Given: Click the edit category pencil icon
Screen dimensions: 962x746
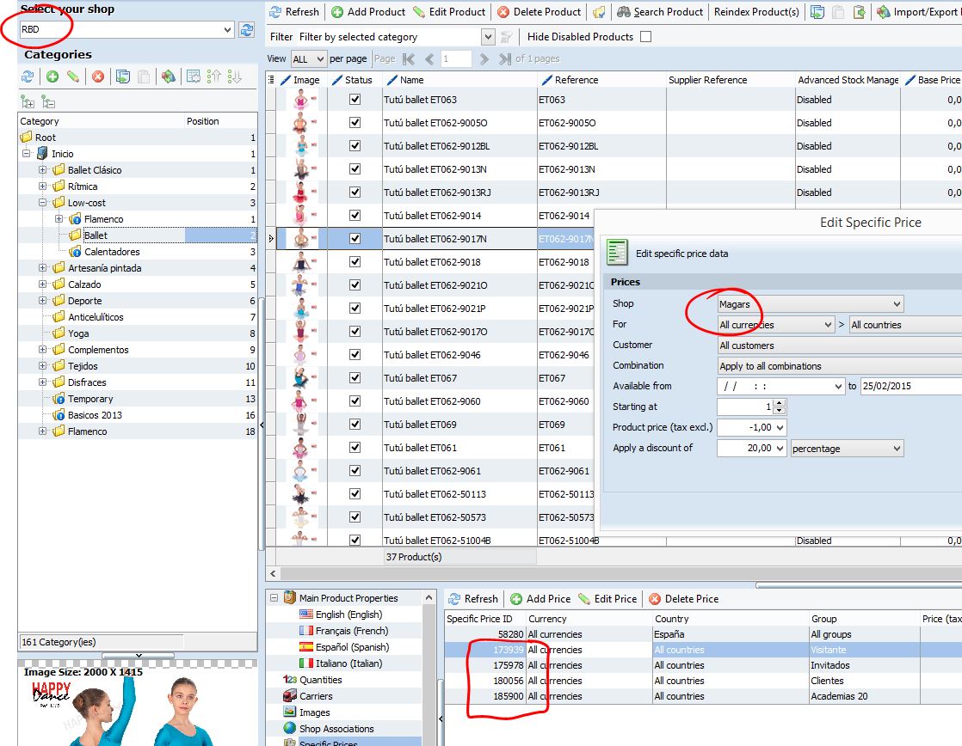Looking at the screenshot, I should [x=73, y=76].
